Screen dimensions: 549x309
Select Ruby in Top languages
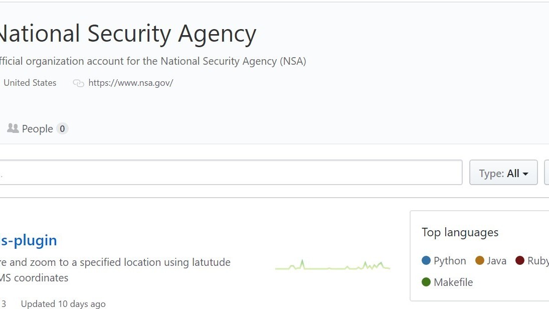[537, 261]
